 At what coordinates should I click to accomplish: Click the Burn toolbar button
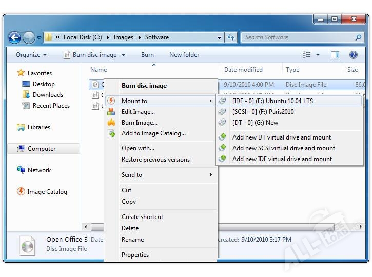147,55
